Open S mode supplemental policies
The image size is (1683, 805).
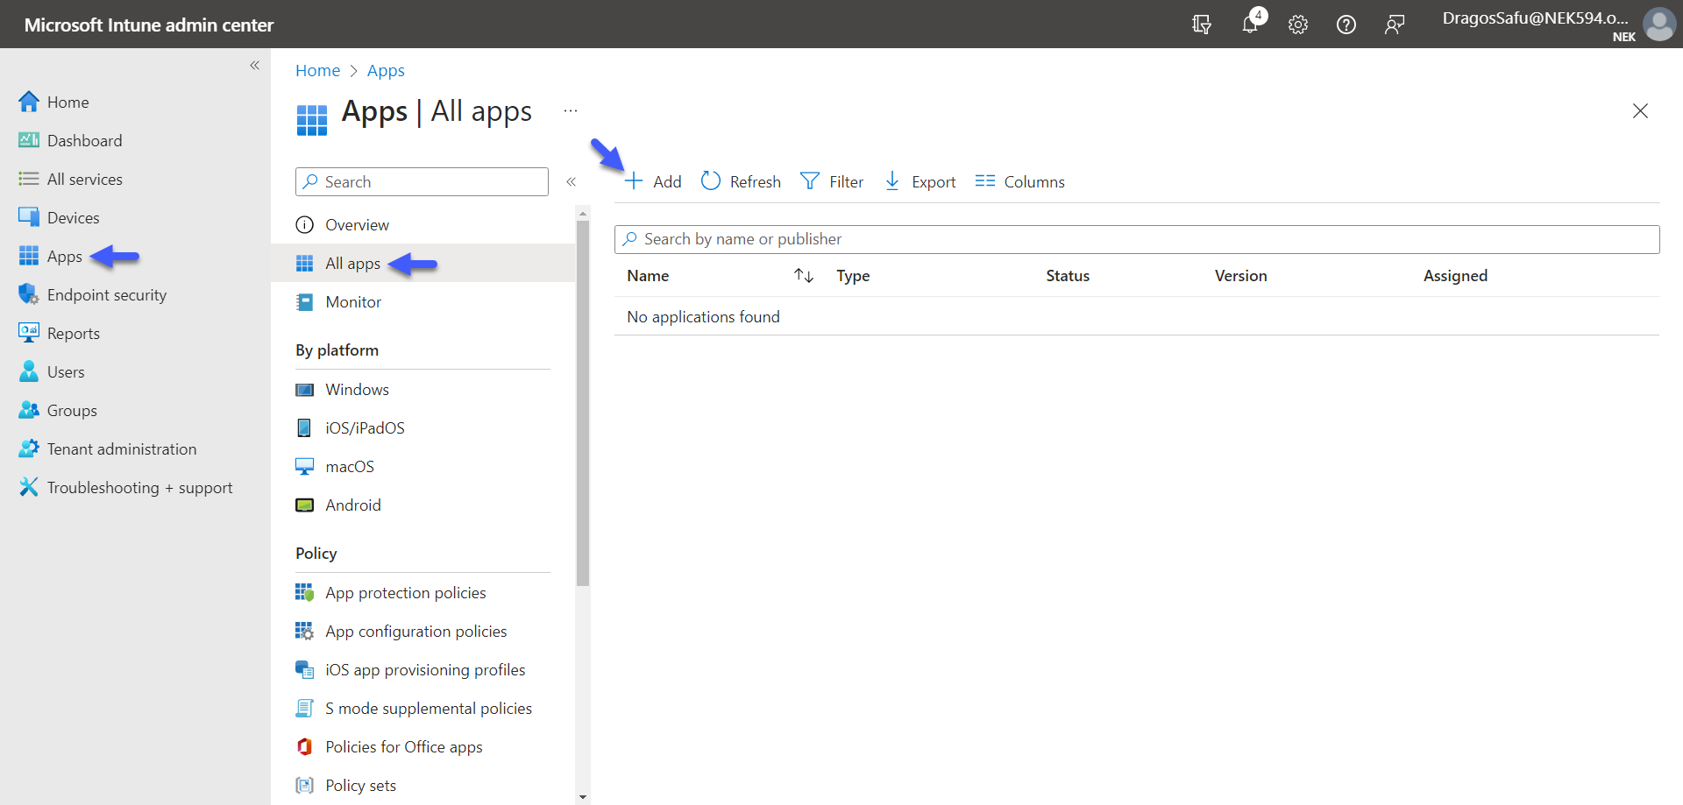(x=429, y=709)
